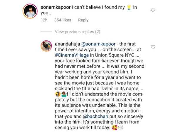This screenshot has width=188, height=132.
Task: Reply to sonamkapoor's comment
Action: 83,20
